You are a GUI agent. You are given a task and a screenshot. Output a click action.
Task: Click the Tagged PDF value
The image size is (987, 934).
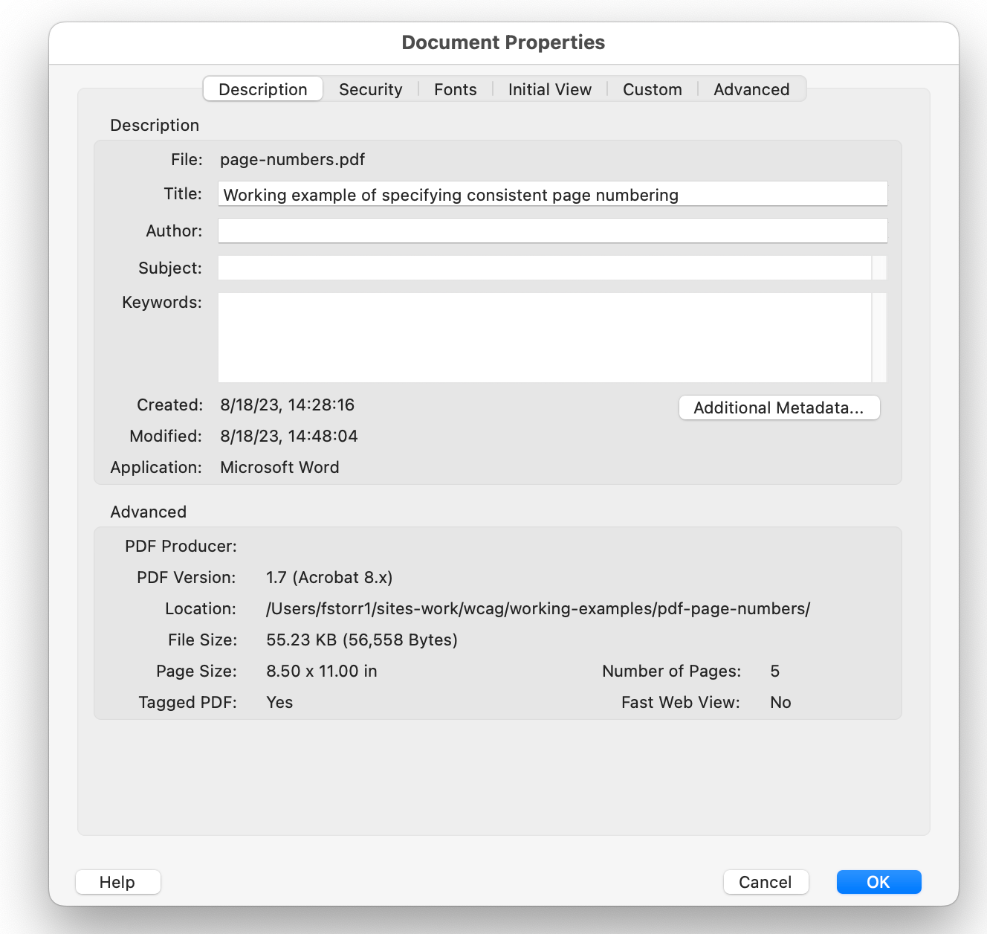[279, 702]
